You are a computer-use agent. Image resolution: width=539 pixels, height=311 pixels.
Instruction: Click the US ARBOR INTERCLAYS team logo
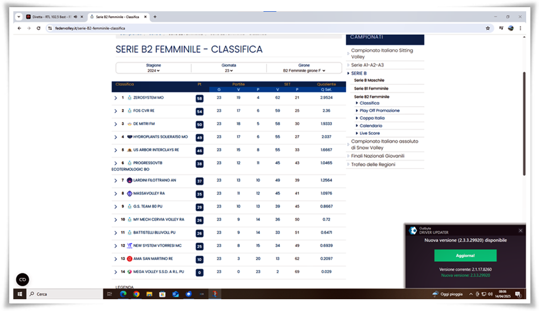130,150
